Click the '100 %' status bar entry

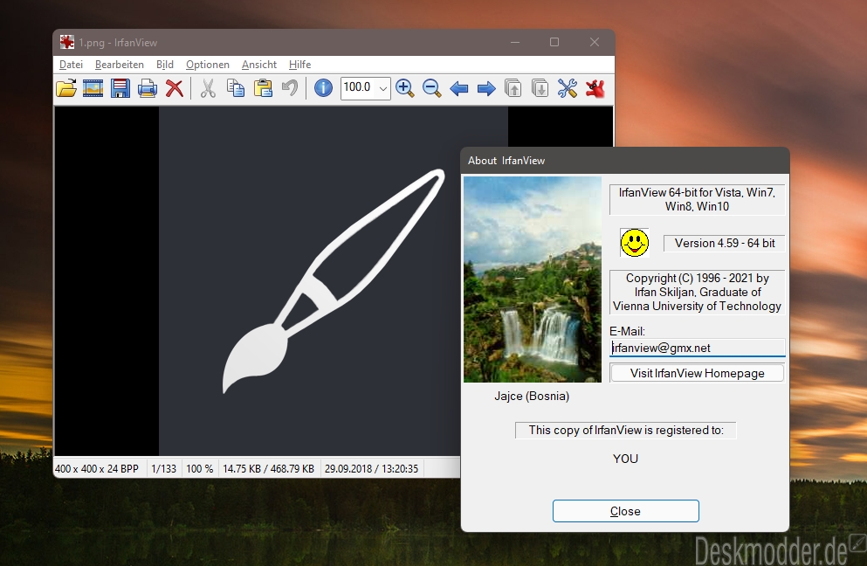pos(200,469)
